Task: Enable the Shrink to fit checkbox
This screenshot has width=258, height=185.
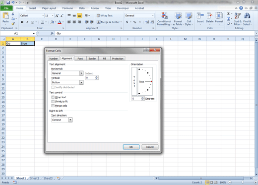Action: click(53, 101)
